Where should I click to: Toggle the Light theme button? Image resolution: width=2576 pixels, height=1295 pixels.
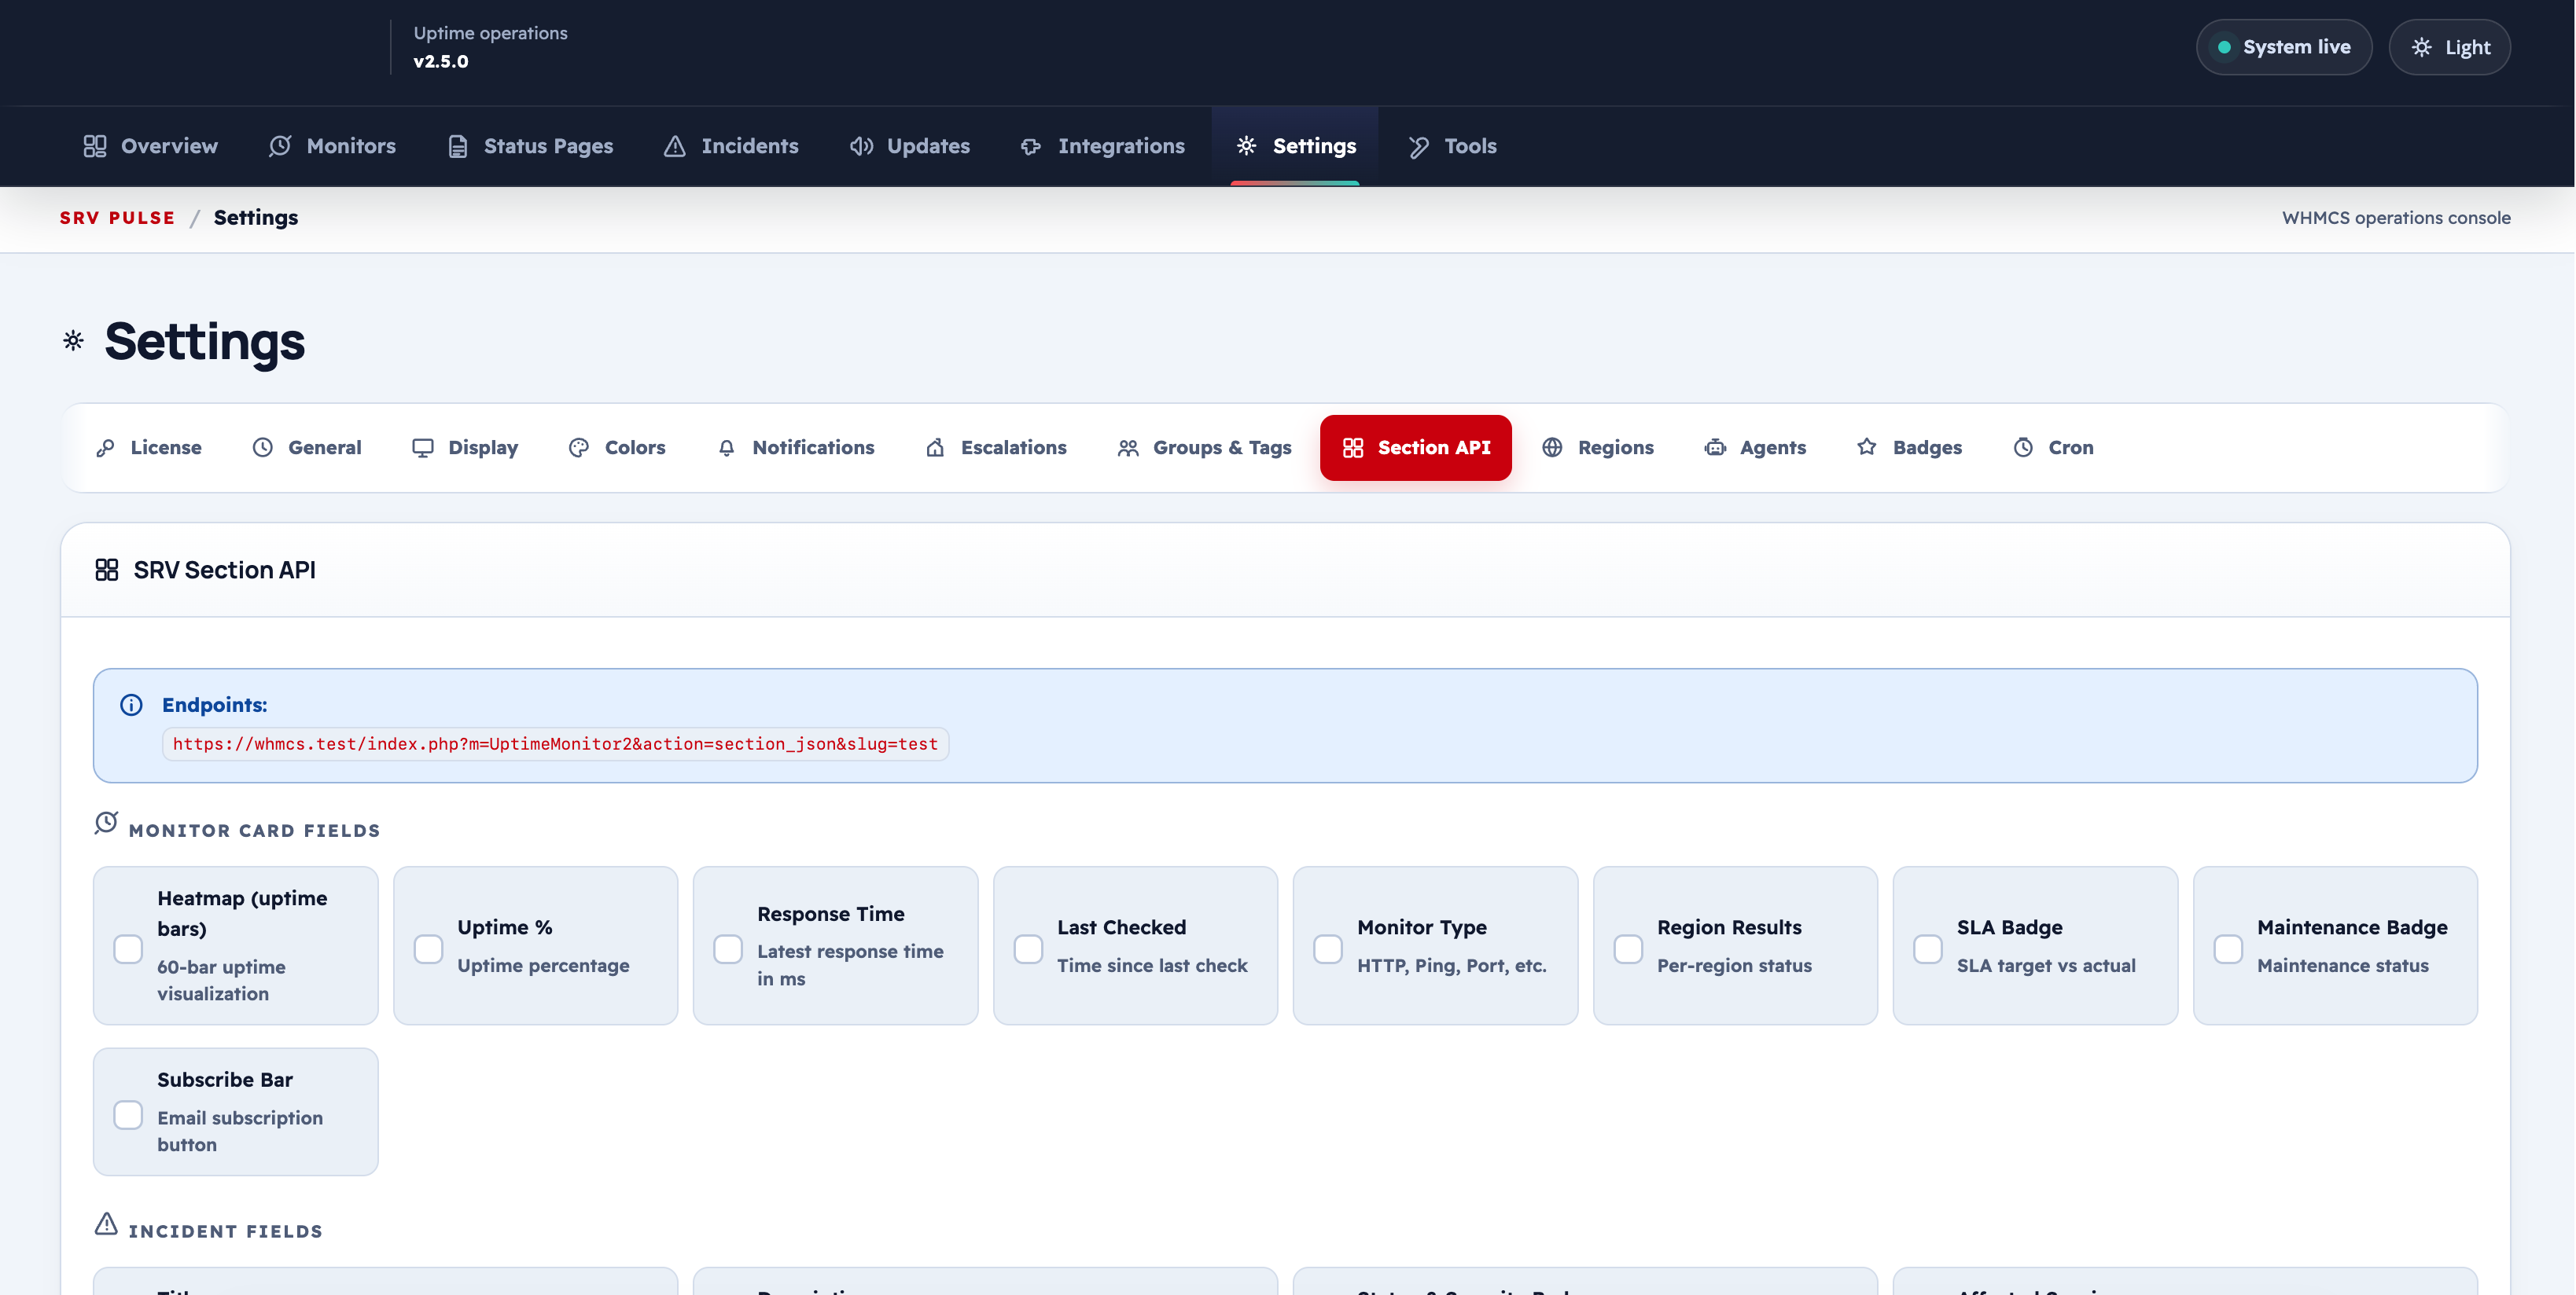(2449, 47)
